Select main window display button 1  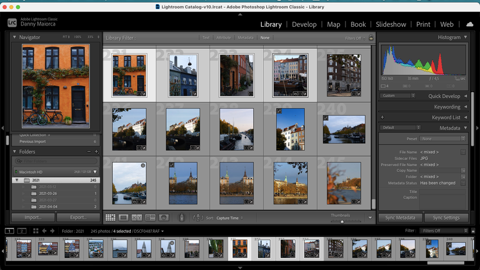(9, 231)
